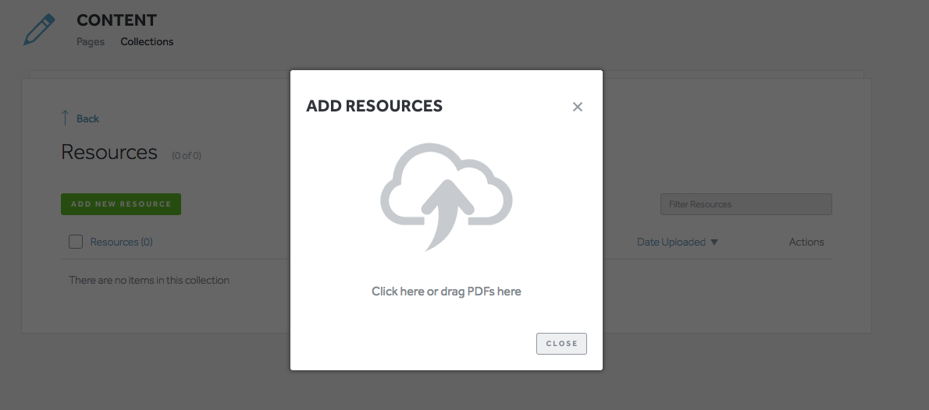Click the Add New Resource button
The width and height of the screenshot is (929, 410).
point(121,204)
